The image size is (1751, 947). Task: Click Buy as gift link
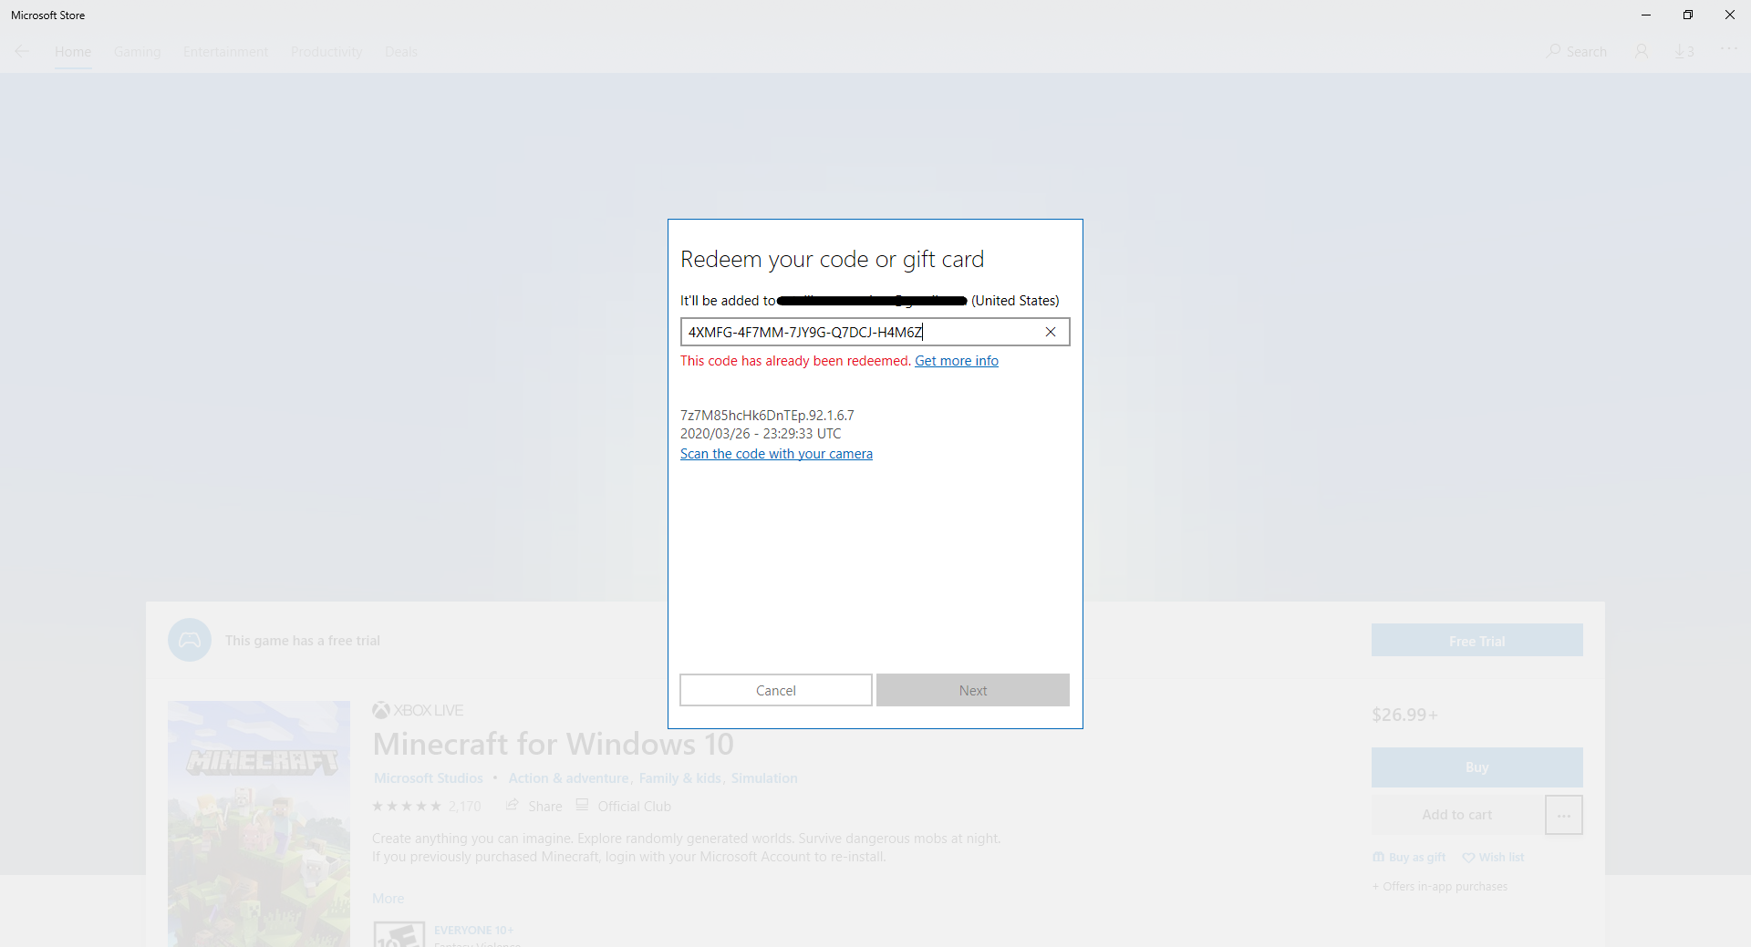tap(1409, 858)
